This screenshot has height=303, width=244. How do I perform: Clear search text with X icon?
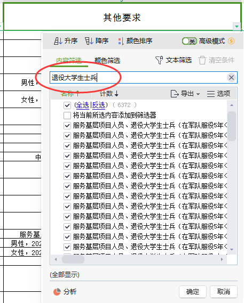pos(231,78)
